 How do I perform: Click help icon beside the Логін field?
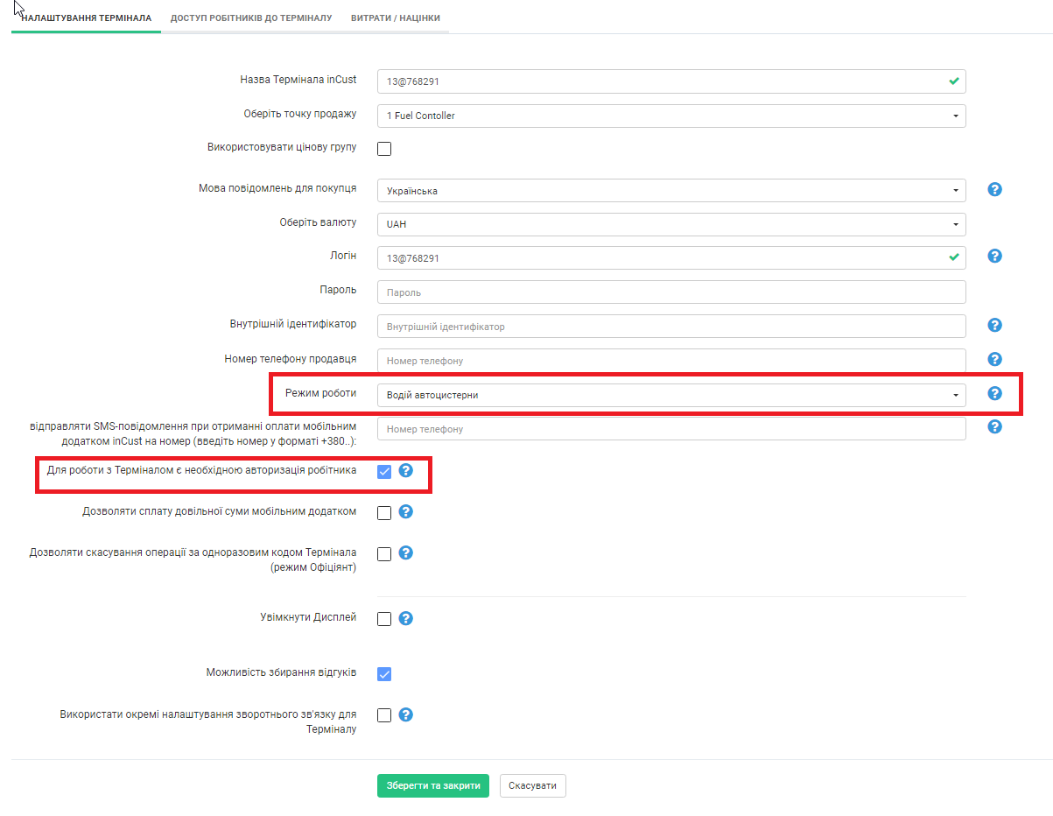(x=994, y=257)
